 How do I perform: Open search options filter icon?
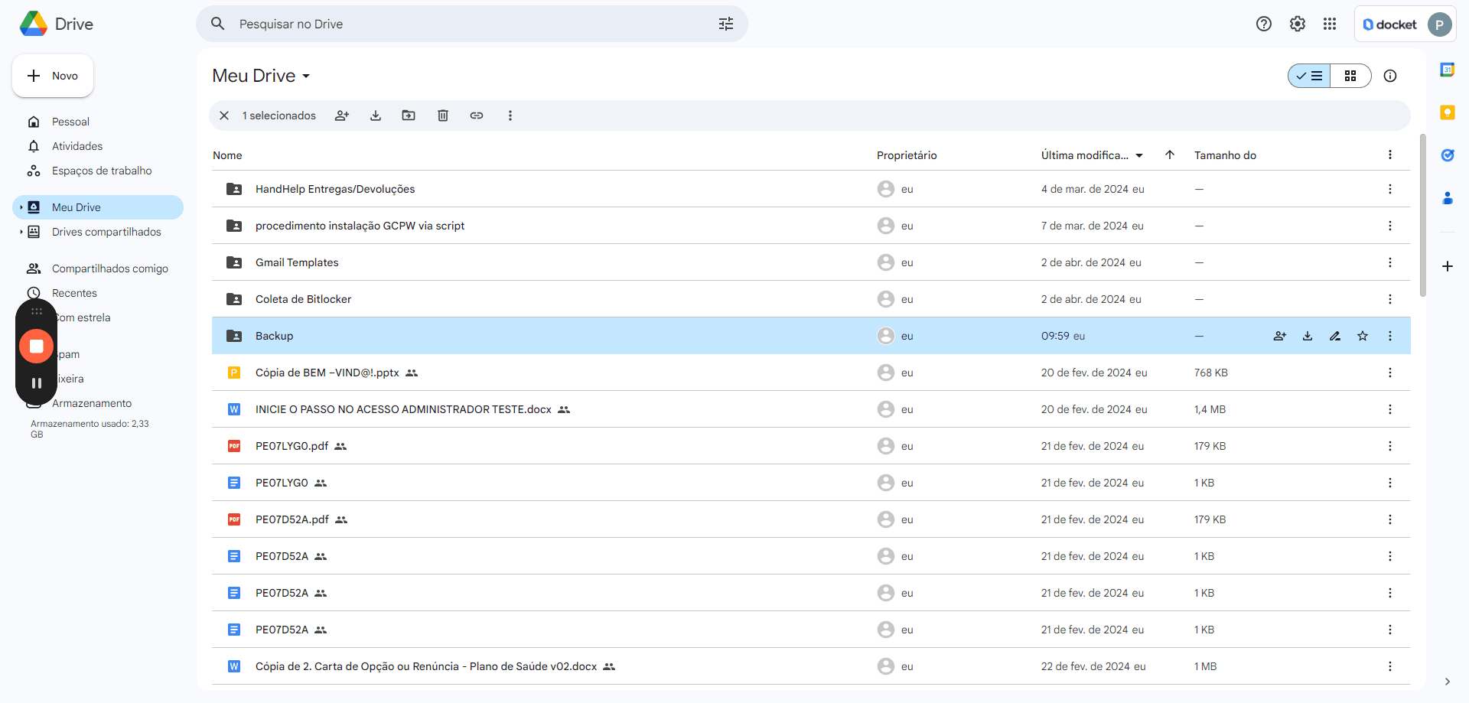(726, 24)
